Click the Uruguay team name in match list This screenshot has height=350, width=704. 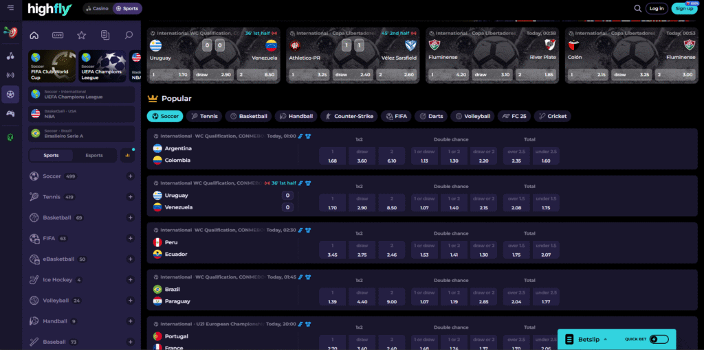point(177,196)
